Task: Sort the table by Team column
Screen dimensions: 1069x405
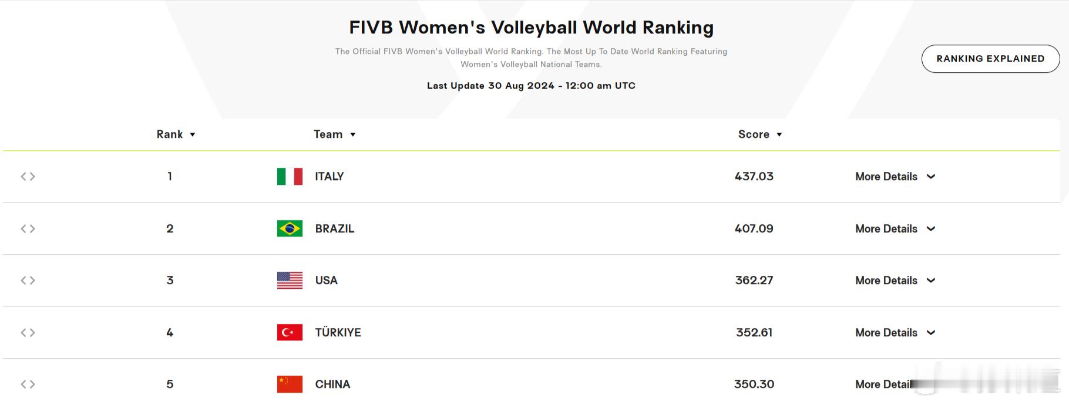Action: click(335, 134)
